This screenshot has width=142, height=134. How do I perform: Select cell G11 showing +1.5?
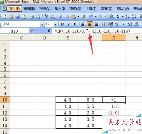114,106
